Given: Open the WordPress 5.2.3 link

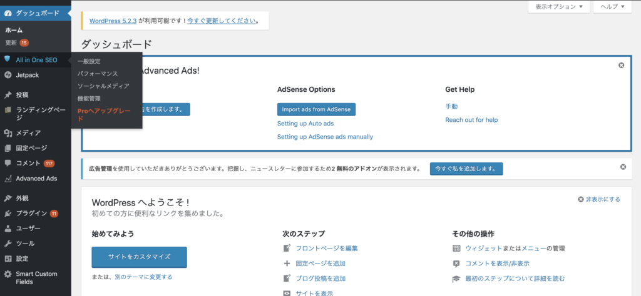Looking at the screenshot, I should 113,21.
